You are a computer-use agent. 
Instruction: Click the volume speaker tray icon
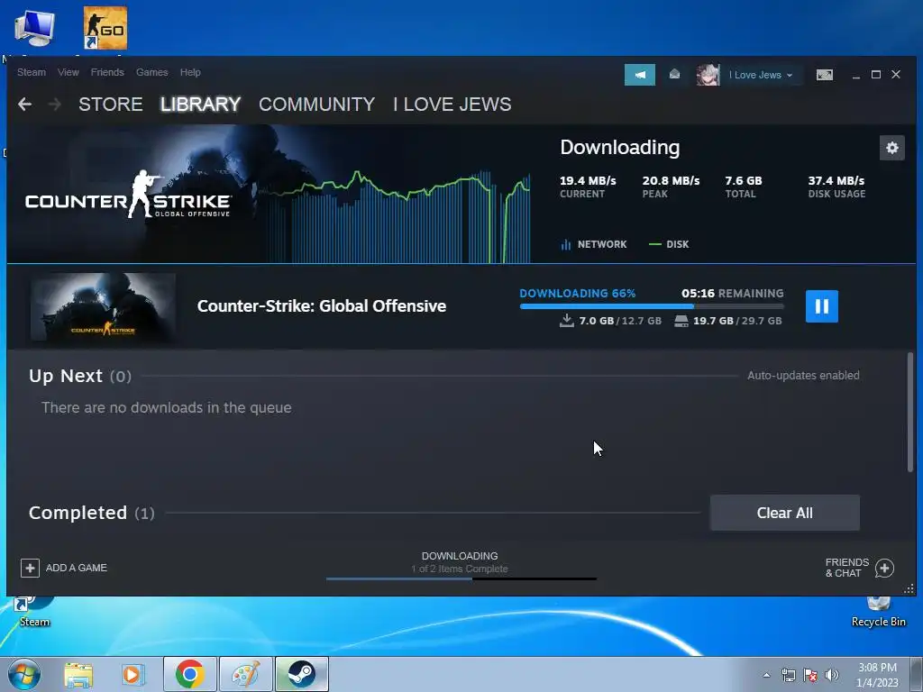click(x=832, y=675)
